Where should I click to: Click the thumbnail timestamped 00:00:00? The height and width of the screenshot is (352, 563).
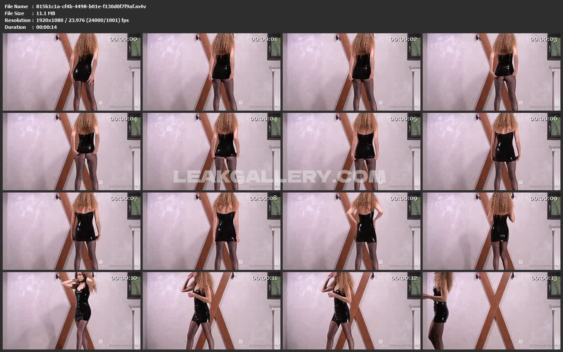point(72,72)
